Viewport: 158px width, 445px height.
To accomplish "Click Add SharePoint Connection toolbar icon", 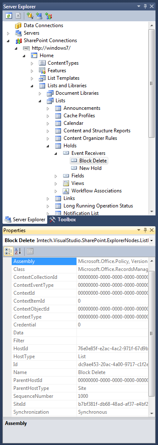I will point(48,16).
